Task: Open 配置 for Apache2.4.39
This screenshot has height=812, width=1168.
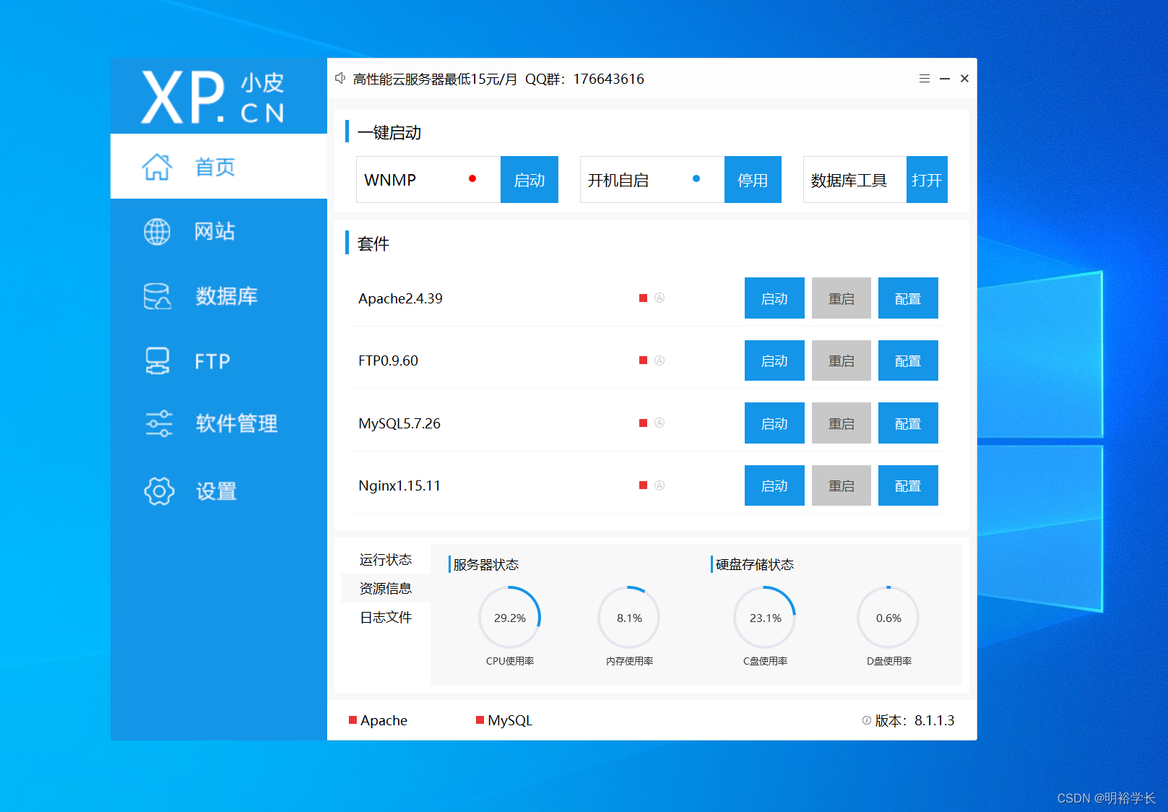Action: click(908, 298)
